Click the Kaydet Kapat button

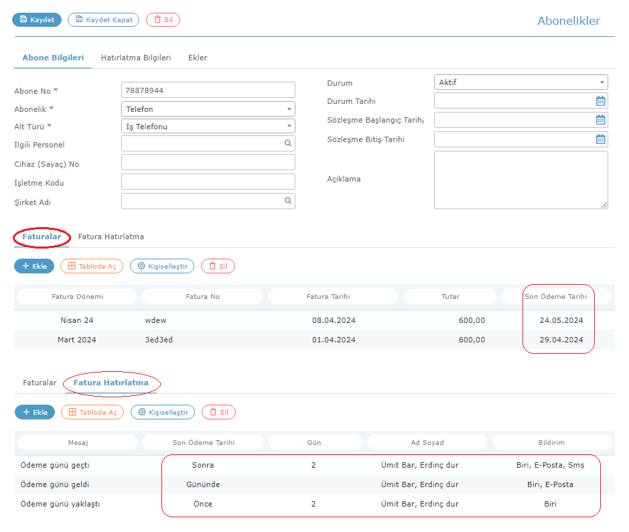click(104, 19)
